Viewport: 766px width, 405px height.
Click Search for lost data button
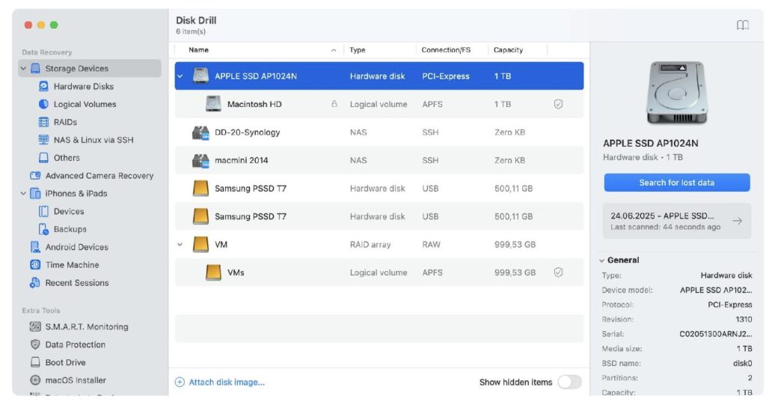point(676,183)
